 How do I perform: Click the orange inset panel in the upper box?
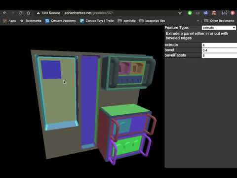(x=138, y=68)
